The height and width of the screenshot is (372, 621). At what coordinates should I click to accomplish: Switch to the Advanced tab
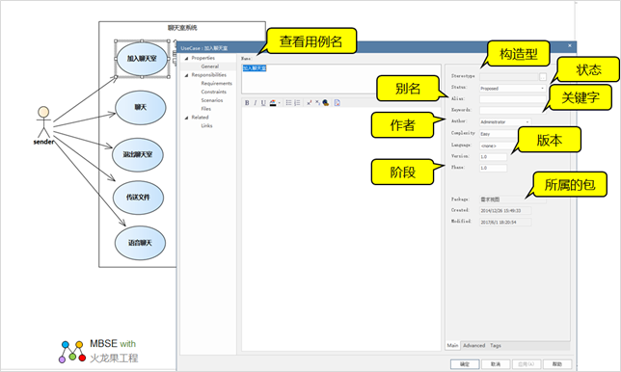473,345
